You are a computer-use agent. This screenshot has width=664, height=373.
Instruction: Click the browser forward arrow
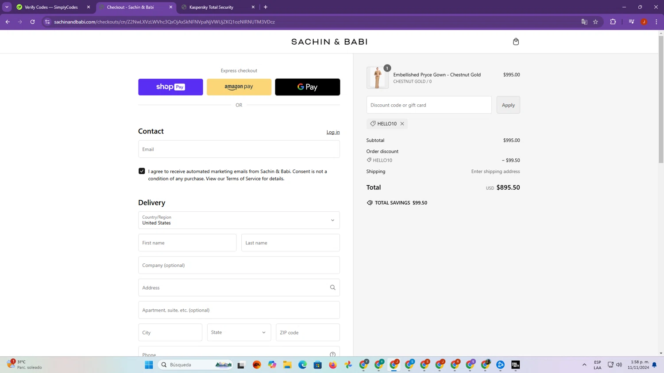pyautogui.click(x=20, y=22)
